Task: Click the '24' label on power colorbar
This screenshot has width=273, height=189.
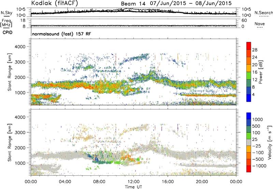Action: [x=255, y=57]
